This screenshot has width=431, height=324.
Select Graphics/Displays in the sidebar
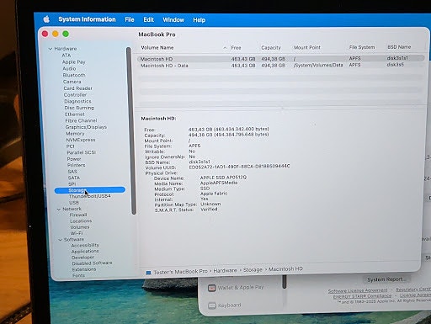(x=86, y=127)
